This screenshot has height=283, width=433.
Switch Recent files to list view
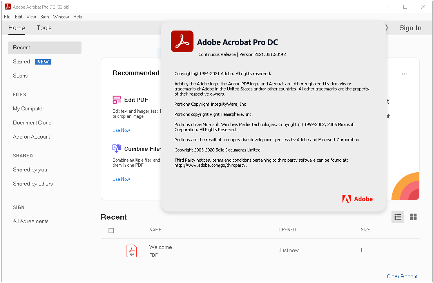pyautogui.click(x=398, y=217)
